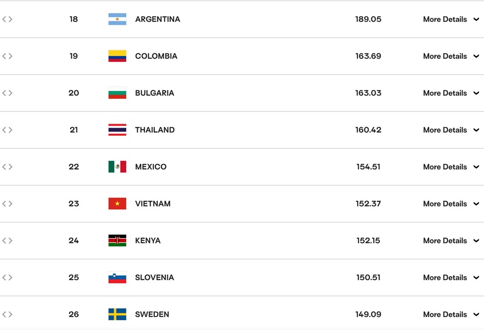Select the MEXICO team name

pos(151,167)
